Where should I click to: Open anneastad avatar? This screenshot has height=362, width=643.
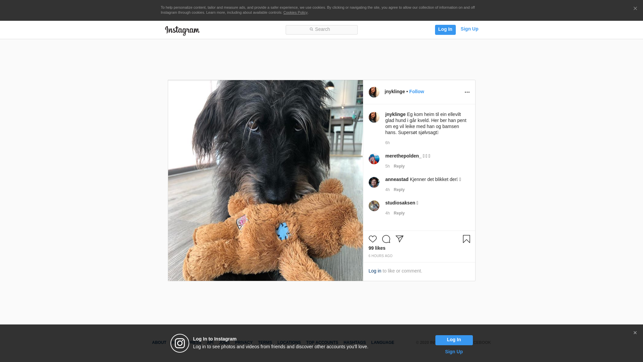[374, 182]
